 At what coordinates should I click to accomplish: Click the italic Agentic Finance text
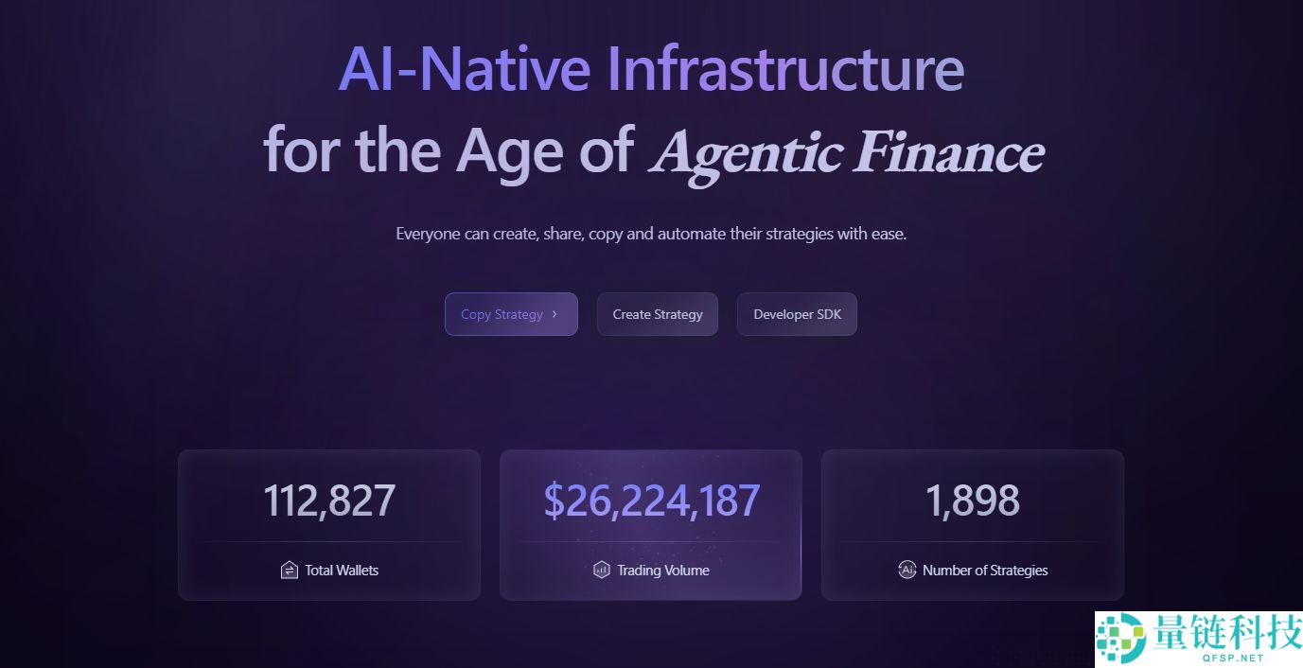(847, 151)
